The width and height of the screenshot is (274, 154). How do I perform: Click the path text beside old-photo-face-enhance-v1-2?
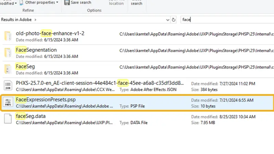point(197,34)
